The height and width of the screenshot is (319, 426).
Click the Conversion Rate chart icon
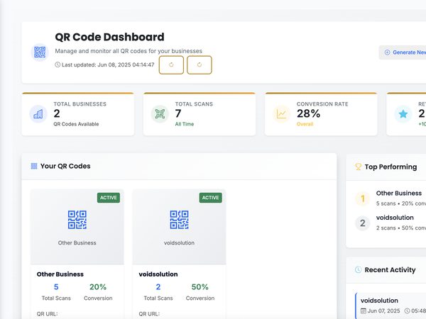coord(281,114)
